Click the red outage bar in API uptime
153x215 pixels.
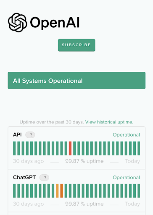tap(70, 148)
